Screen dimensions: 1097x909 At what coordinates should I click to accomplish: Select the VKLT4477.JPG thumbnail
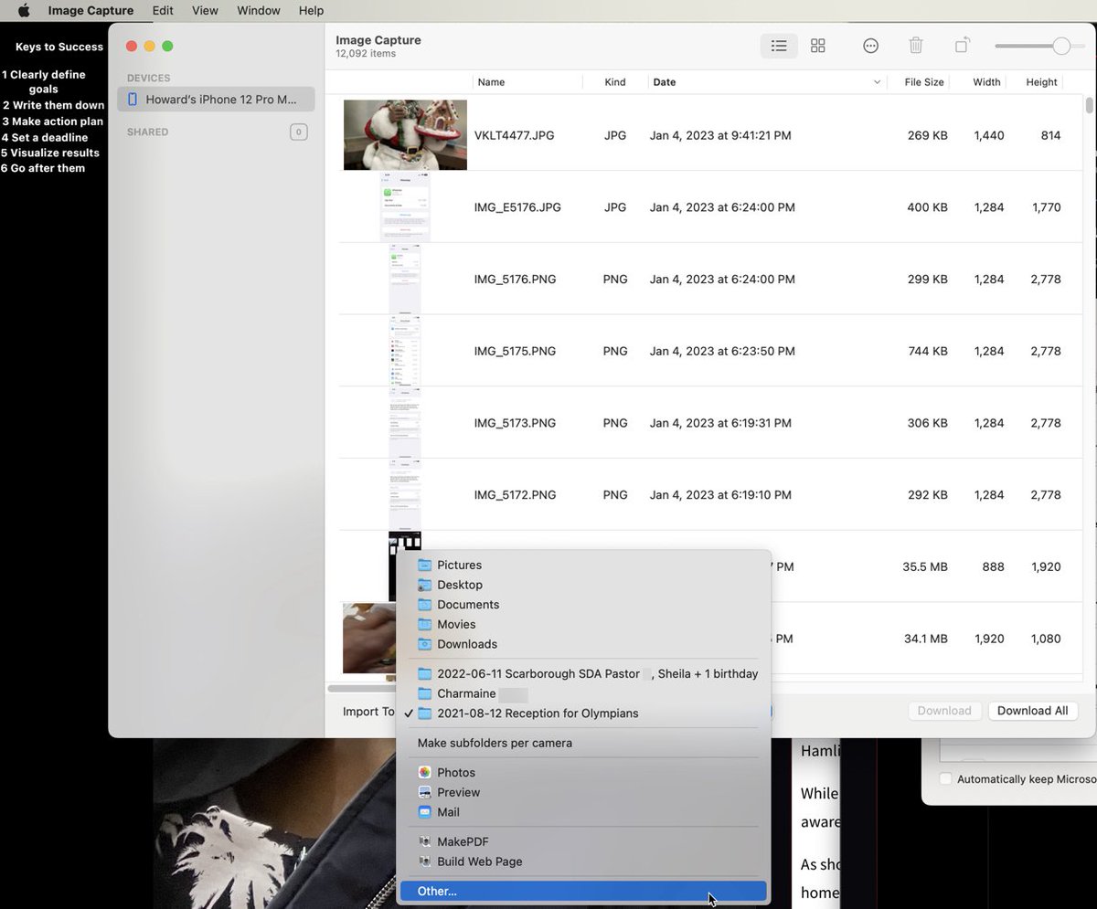pos(405,135)
